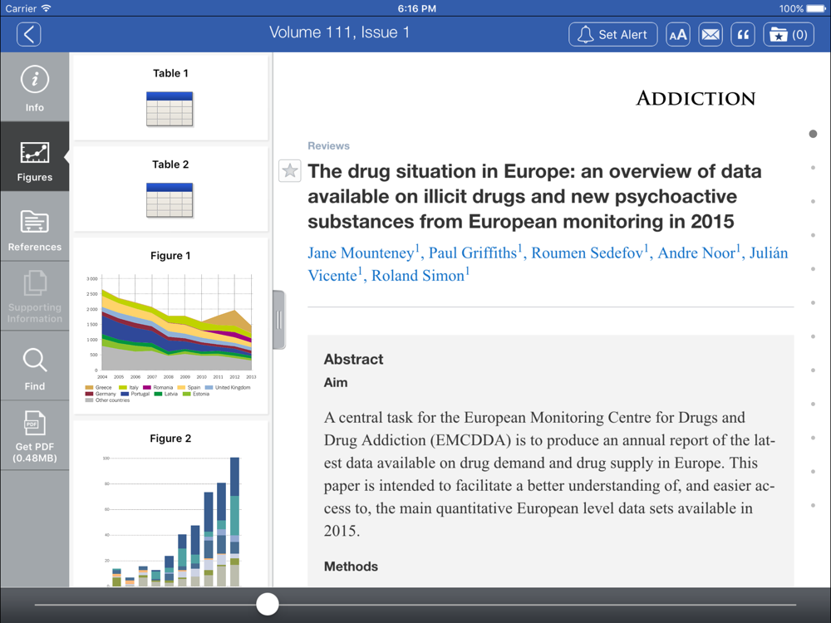Jump to first section dot indicator
The image size is (831, 623).
click(x=813, y=134)
